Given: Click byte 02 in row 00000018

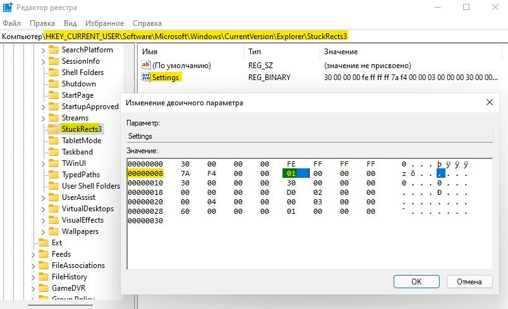Looking at the screenshot, I should click(x=317, y=192).
